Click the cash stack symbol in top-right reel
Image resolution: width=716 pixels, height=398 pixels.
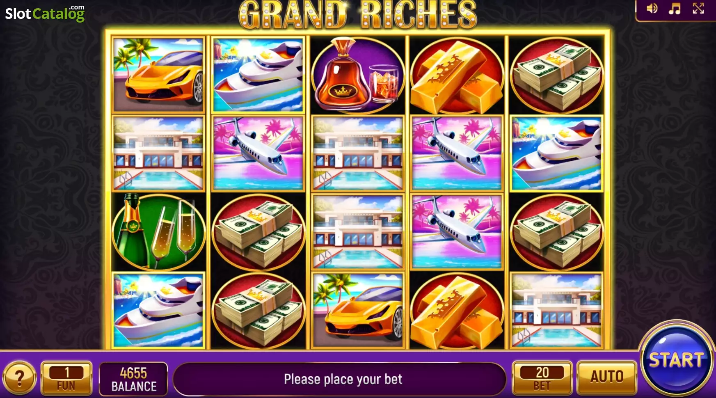pos(556,75)
